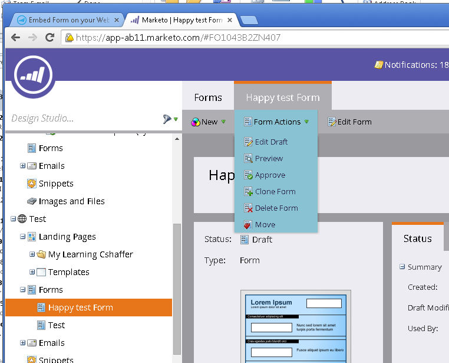
Task: Click the search filter icon beside Design Studio
Action: tap(169, 119)
